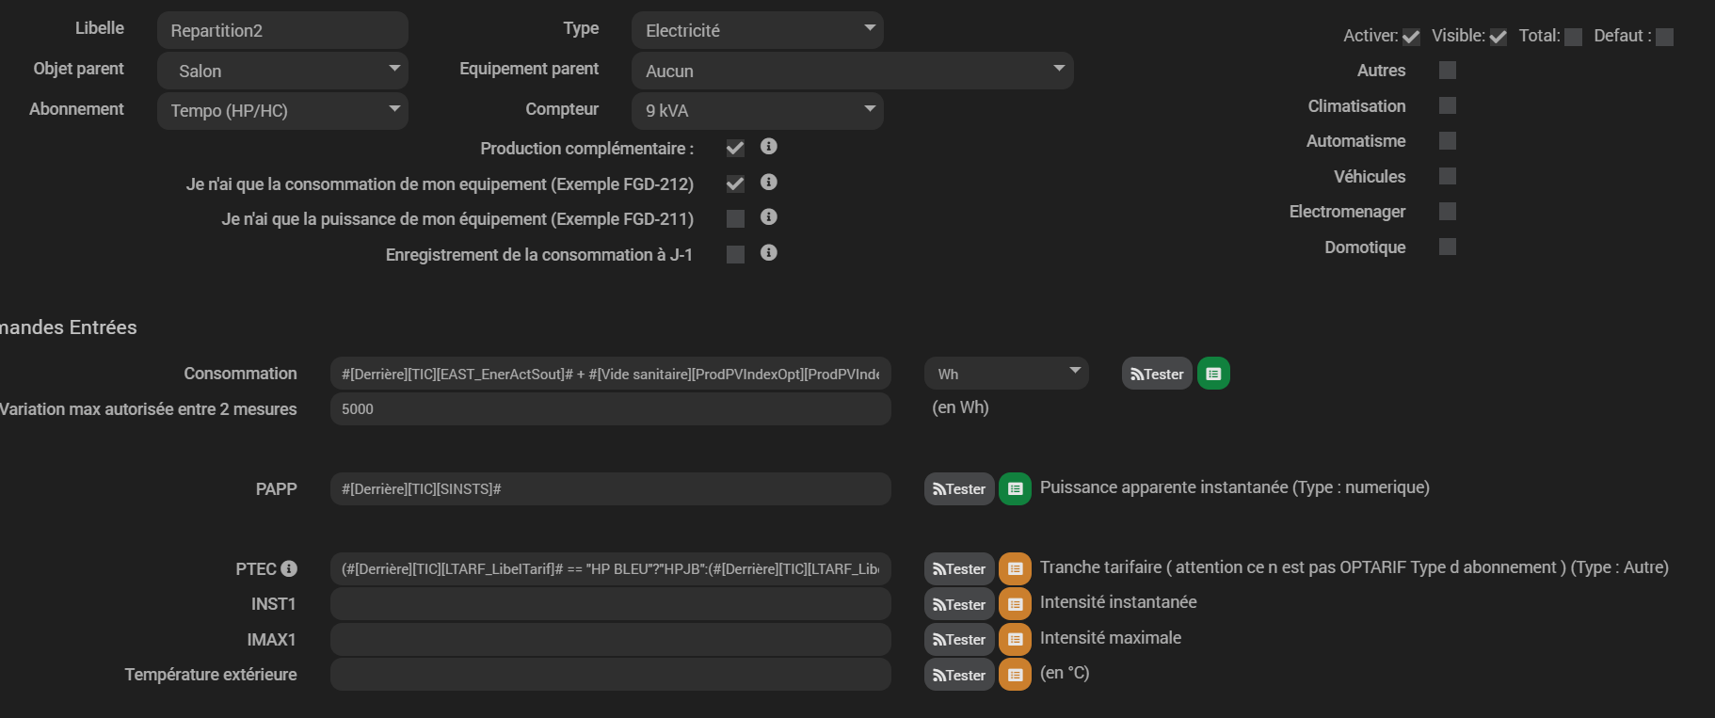Image resolution: width=1715 pixels, height=718 pixels.
Task: Open the Compteur dropdown showing 9 kVA
Action: tap(757, 110)
